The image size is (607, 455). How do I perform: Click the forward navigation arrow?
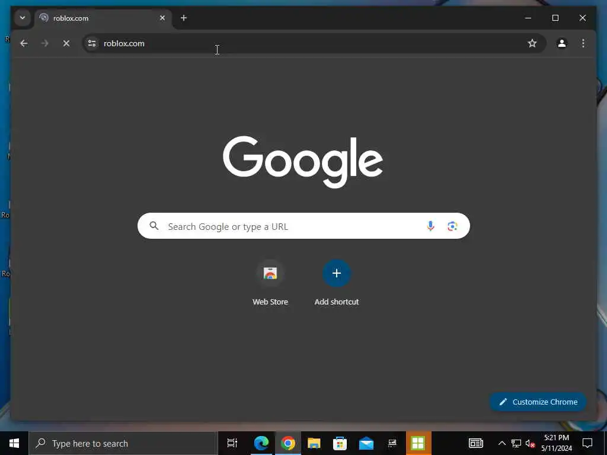(x=45, y=43)
